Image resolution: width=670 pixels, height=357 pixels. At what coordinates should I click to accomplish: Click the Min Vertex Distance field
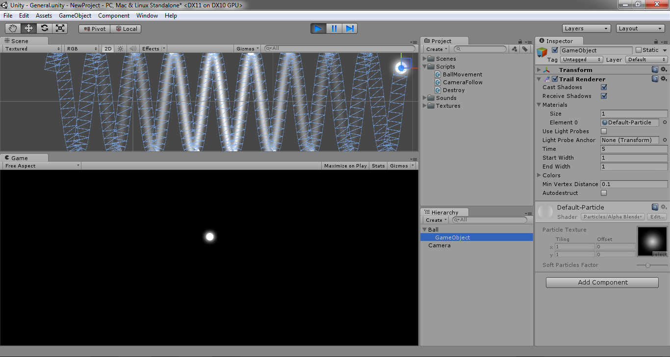point(634,184)
